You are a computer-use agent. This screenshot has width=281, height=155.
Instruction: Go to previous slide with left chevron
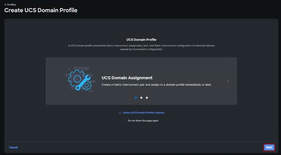(55, 81)
